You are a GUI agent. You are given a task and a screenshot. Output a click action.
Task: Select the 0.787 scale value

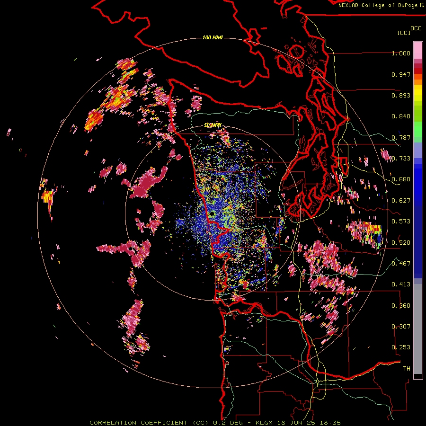(401, 137)
